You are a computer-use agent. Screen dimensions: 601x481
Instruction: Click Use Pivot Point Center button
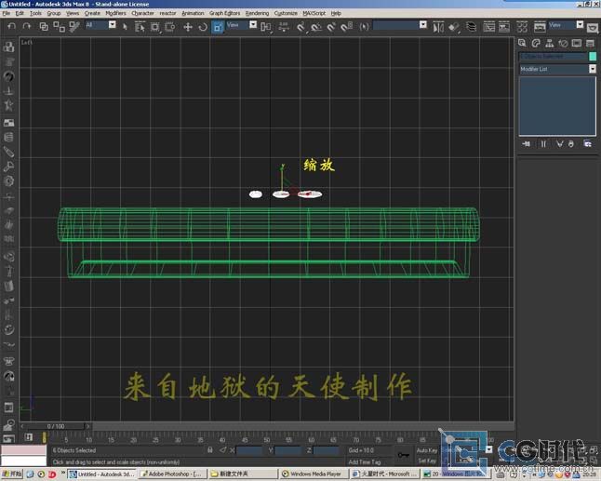click(266, 27)
